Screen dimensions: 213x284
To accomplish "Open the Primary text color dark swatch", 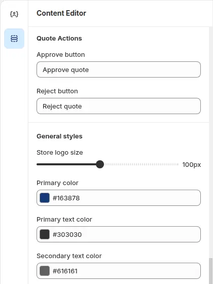I will pos(45,234).
